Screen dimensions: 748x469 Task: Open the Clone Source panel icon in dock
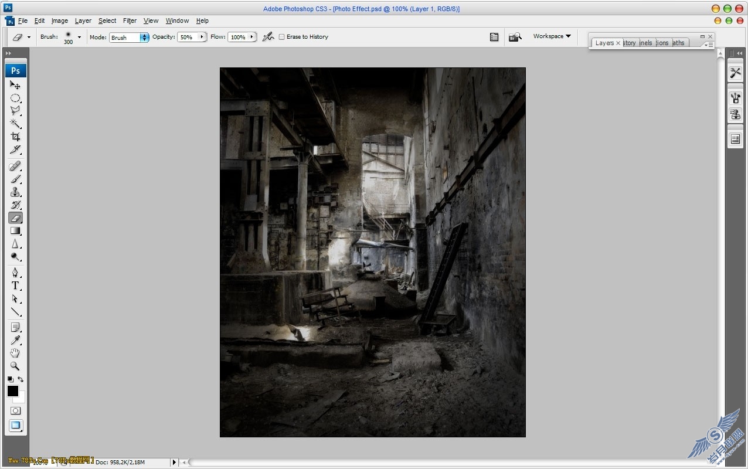(735, 114)
